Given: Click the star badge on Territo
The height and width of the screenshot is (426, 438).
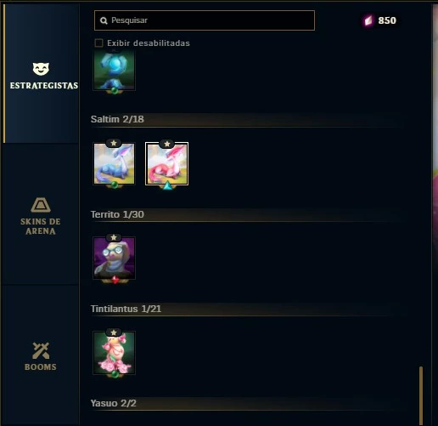Looking at the screenshot, I should pos(114,237).
